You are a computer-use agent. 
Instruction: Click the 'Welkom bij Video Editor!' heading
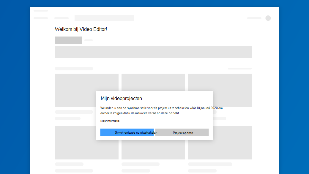(x=81, y=29)
